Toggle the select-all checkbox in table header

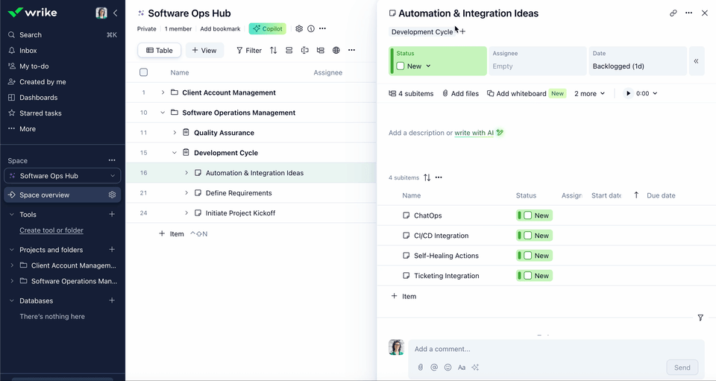pyautogui.click(x=144, y=72)
